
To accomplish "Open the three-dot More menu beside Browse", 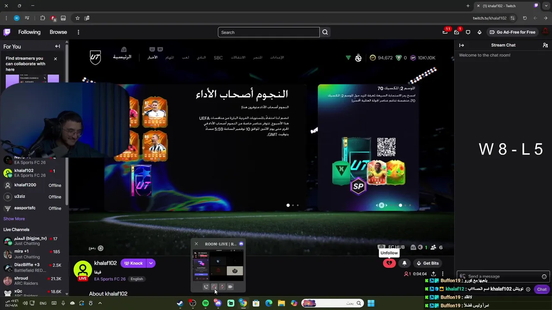I will [78, 32].
